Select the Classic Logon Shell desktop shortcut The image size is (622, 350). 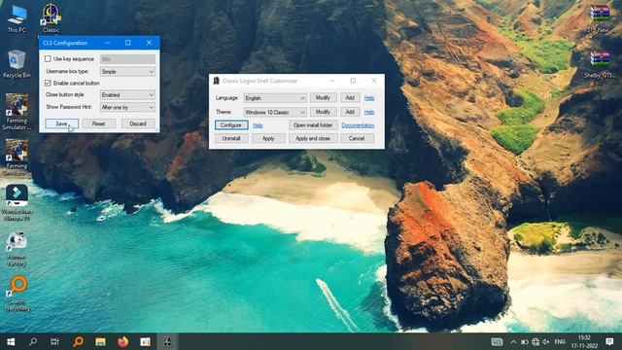click(x=52, y=18)
